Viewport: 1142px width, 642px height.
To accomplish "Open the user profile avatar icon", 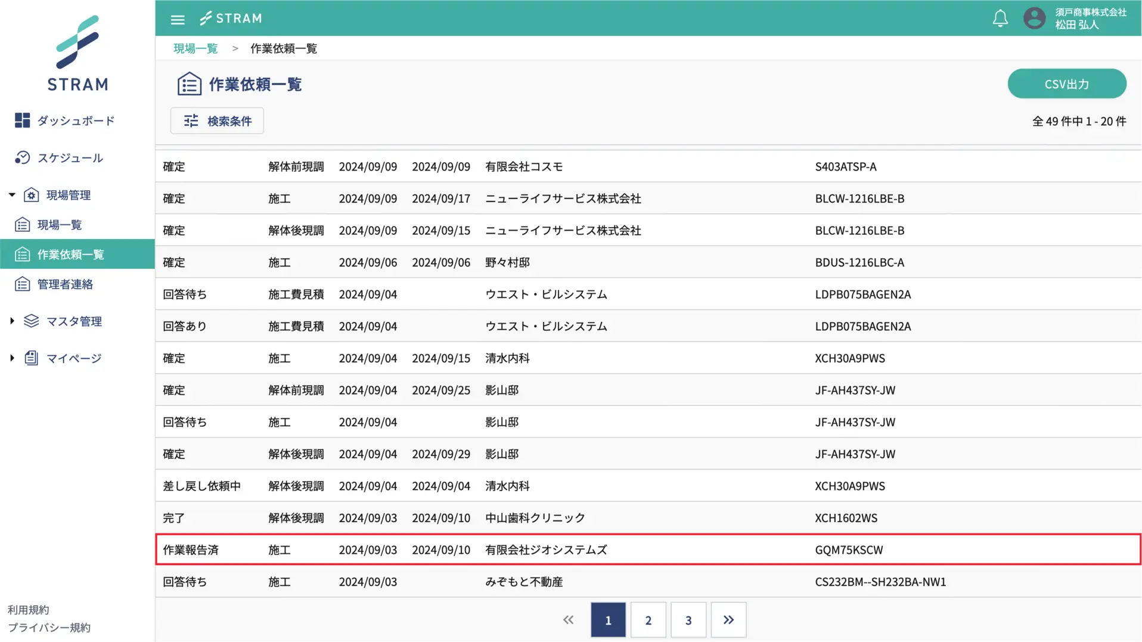I will pos(1034,18).
